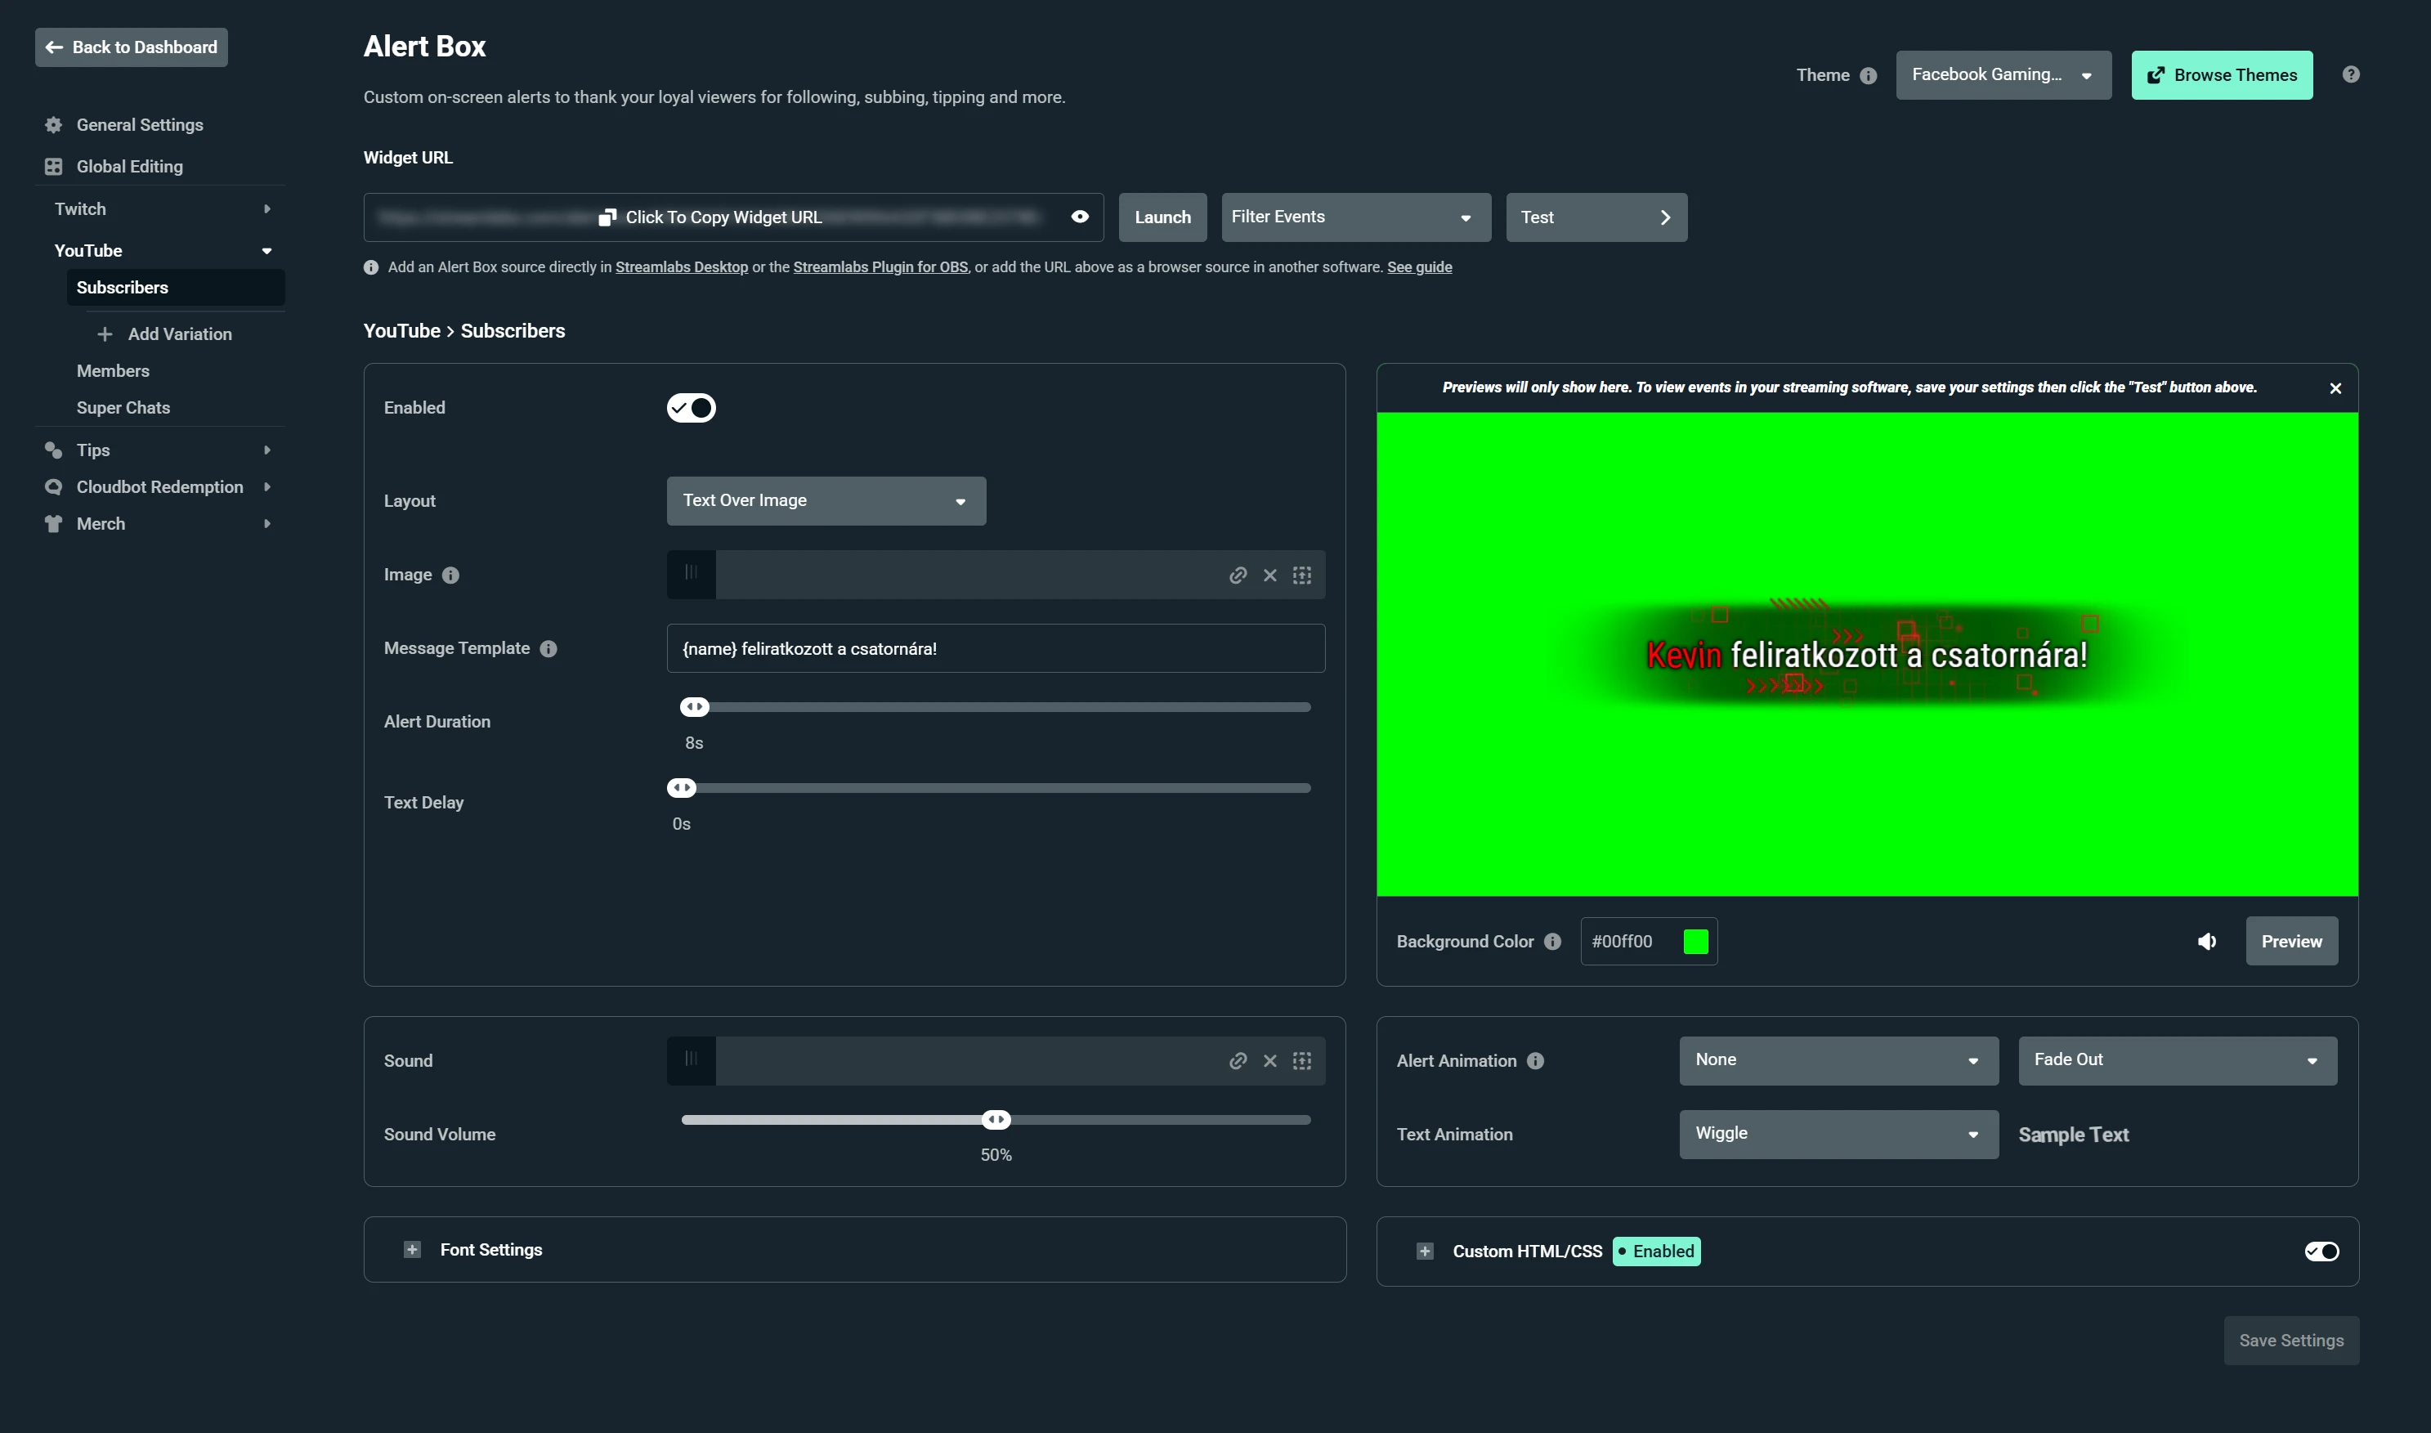Viewport: 2431px width, 1433px height.
Task: Click the Message Template info icon
Action: point(548,649)
